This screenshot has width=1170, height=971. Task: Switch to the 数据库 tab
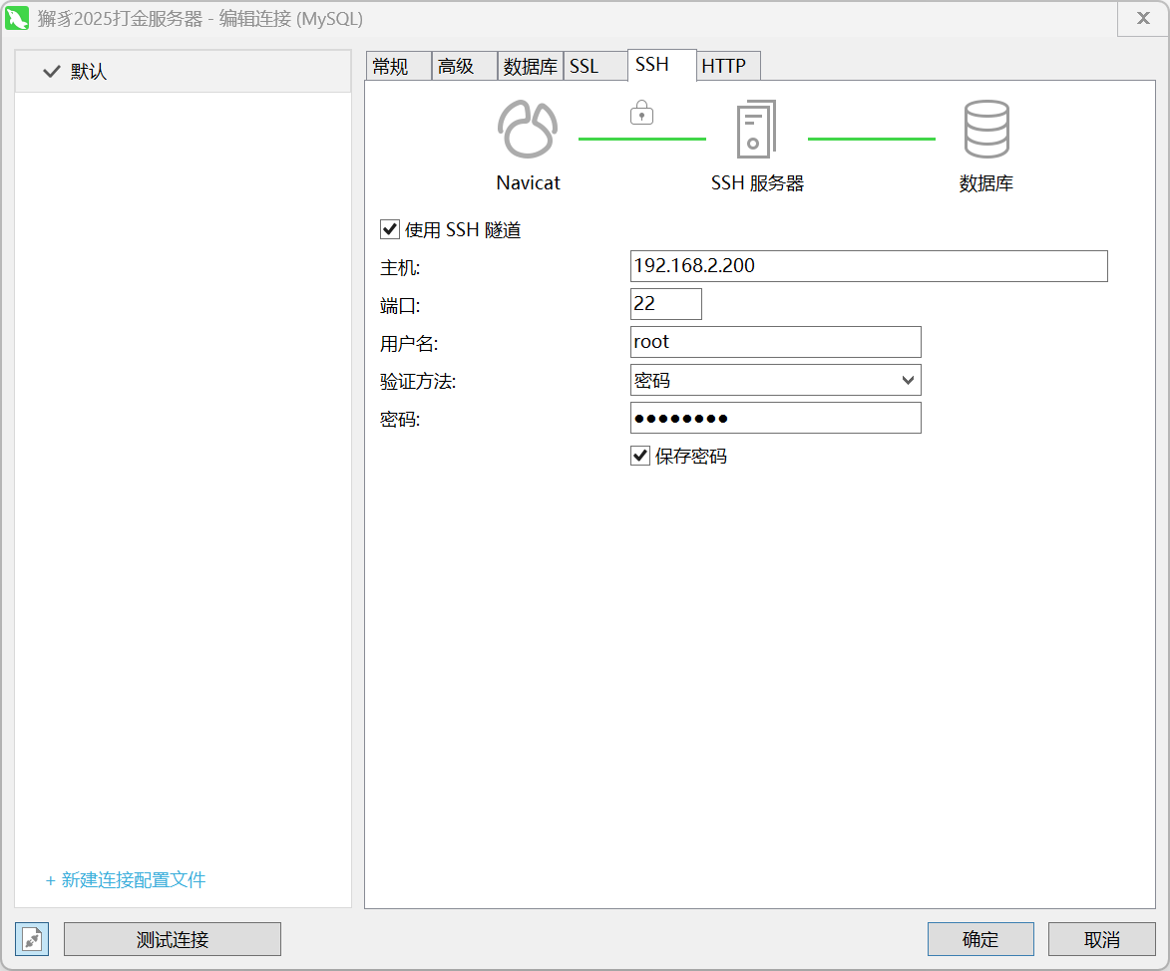click(x=530, y=67)
